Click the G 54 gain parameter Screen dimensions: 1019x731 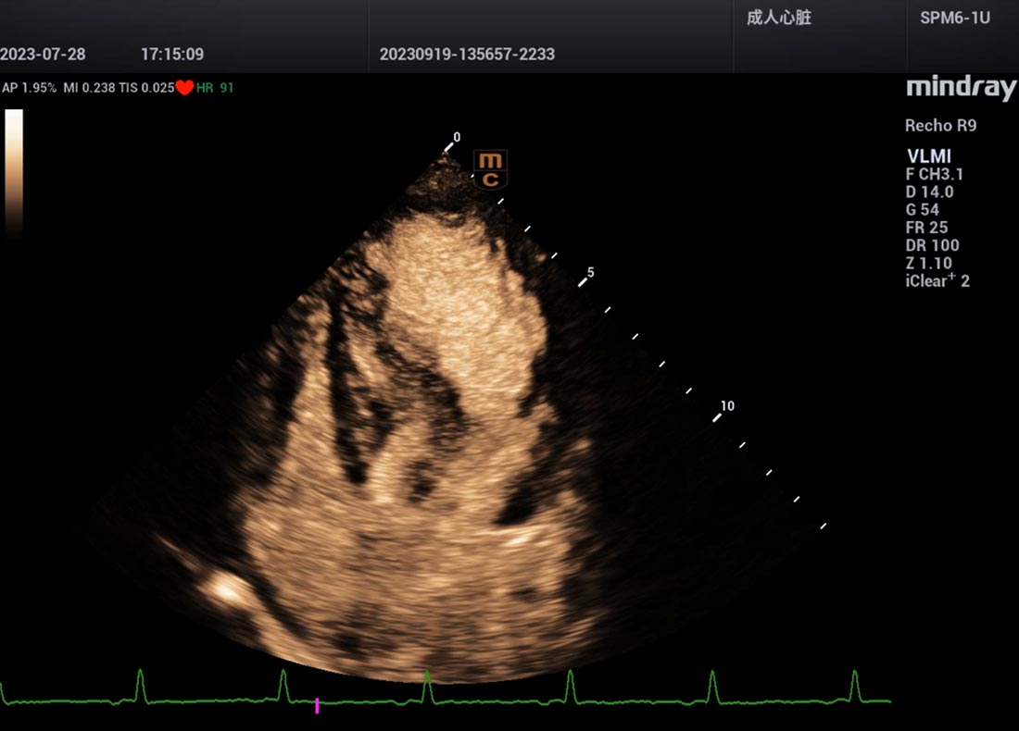[923, 210]
